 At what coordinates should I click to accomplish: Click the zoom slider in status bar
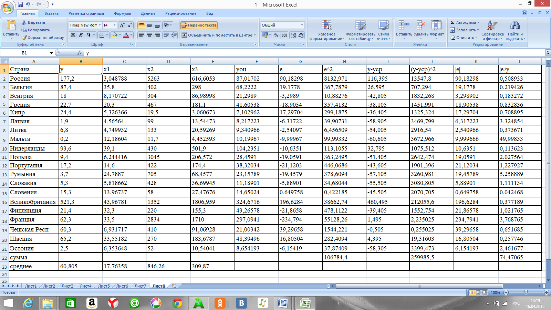[x=526, y=292]
